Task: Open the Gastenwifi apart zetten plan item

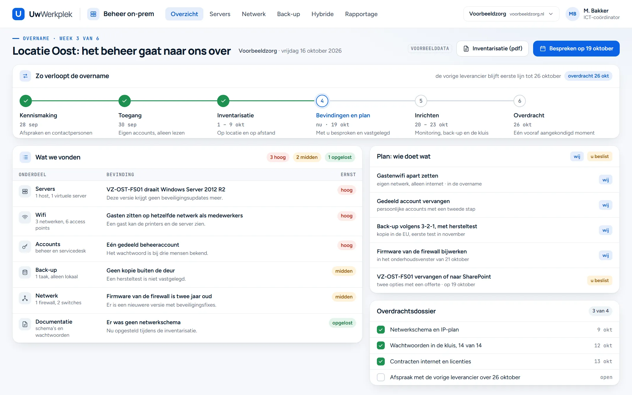Action: coord(494,180)
